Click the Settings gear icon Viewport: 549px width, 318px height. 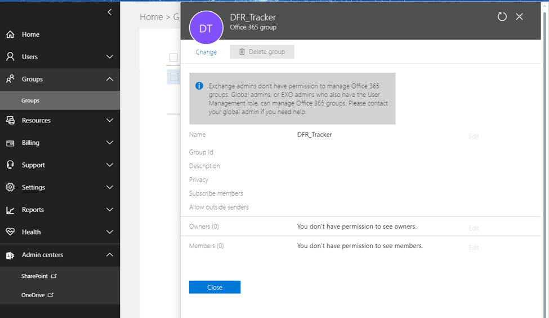pyautogui.click(x=10, y=187)
